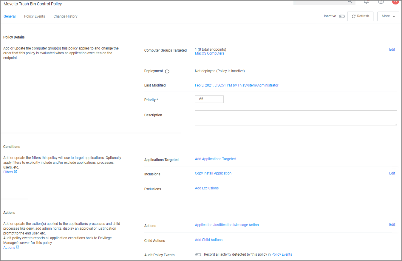Edit the Computer Groups Targeted
This screenshot has height=261, width=402.
pos(392,49)
